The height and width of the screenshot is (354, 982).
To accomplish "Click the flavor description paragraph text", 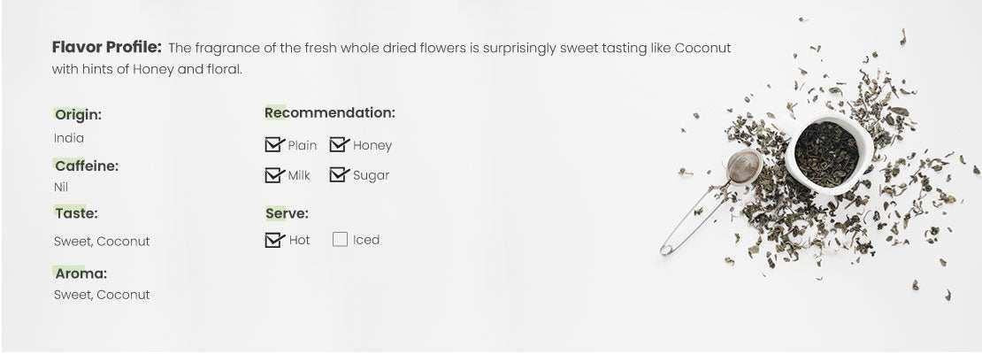I will pyautogui.click(x=449, y=48).
